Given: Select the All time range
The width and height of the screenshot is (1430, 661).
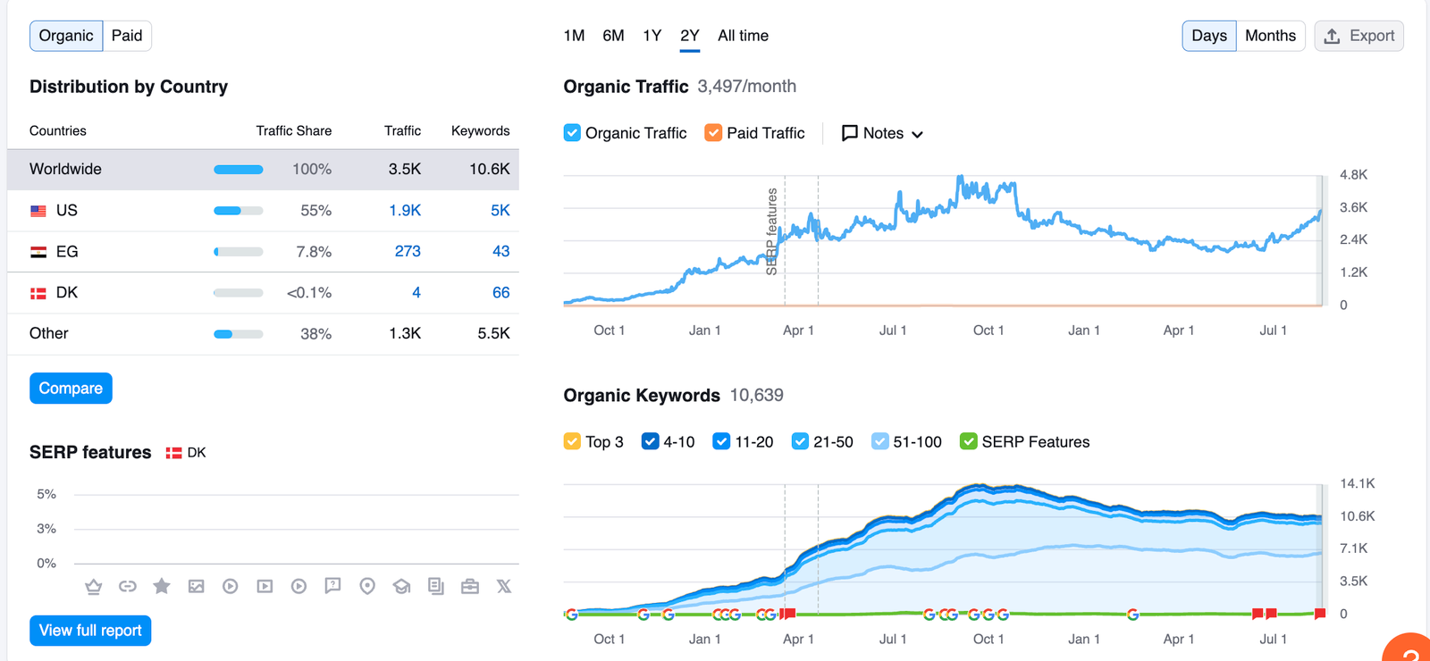Looking at the screenshot, I should (x=743, y=36).
